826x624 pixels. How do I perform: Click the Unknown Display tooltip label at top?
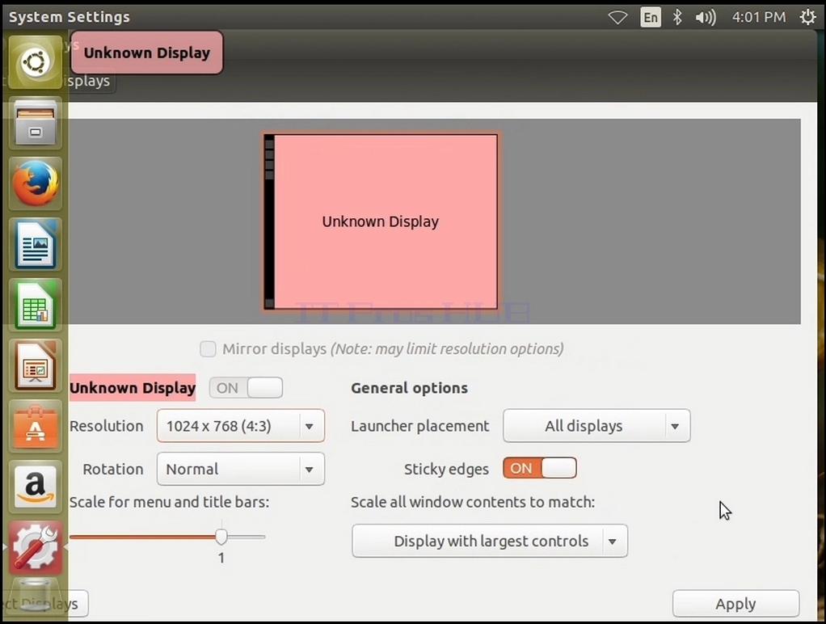pos(147,53)
